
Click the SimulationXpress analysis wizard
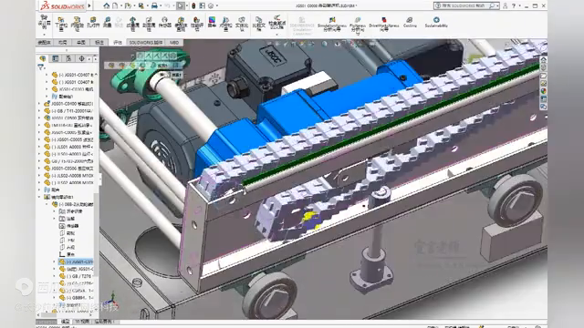click(x=332, y=24)
